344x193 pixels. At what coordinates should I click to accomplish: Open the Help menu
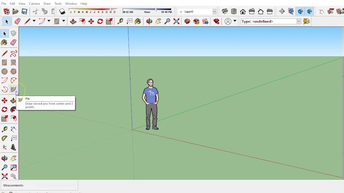pos(84,3)
